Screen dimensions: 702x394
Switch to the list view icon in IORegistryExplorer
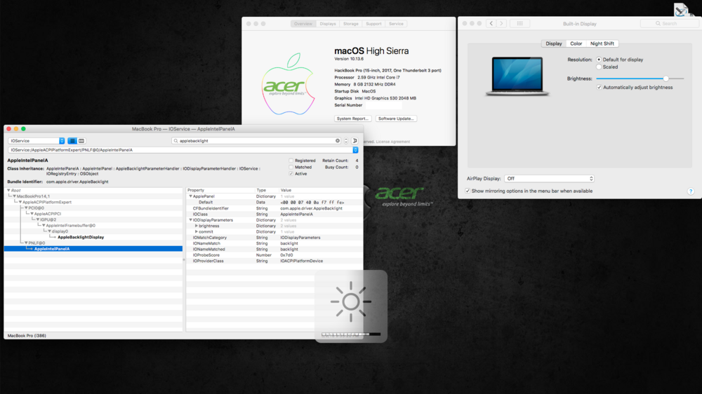pos(72,141)
